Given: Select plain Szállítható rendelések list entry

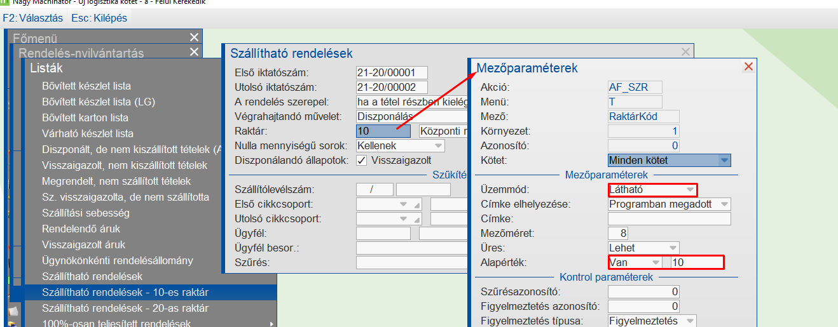Looking at the screenshot, I should pyautogui.click(x=92, y=277).
